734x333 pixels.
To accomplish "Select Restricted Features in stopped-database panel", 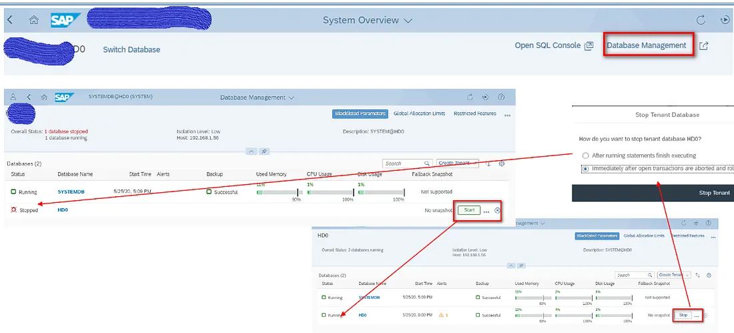I will coord(474,113).
